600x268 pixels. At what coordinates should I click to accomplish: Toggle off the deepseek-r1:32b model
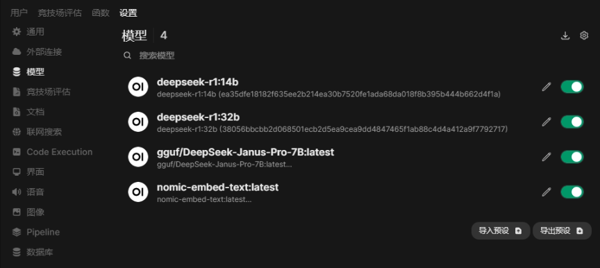point(572,122)
